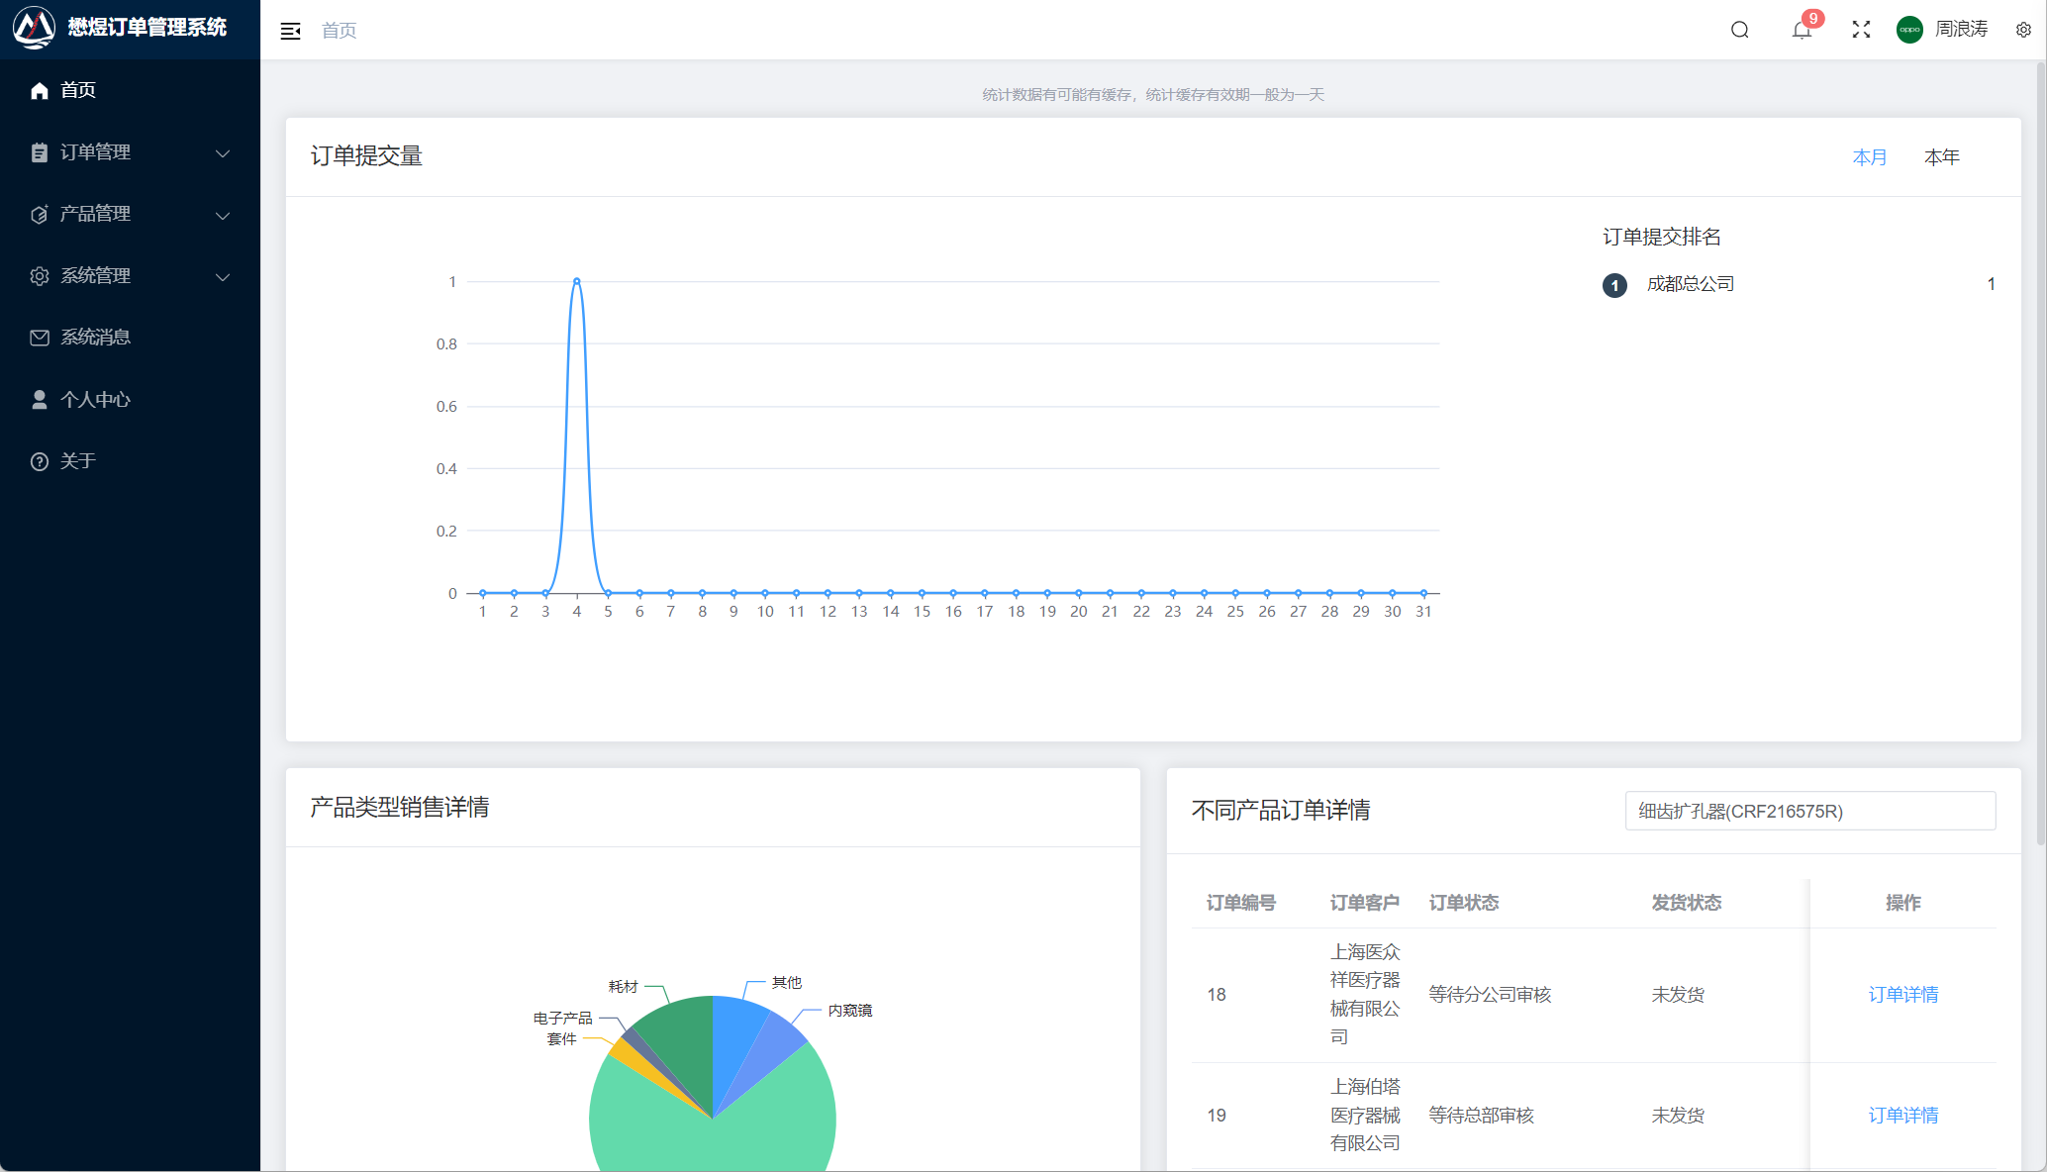Image resolution: width=2047 pixels, height=1172 pixels.
Task: Click customer 上海伯塔医疗器械有限公司
Action: point(1365,1115)
